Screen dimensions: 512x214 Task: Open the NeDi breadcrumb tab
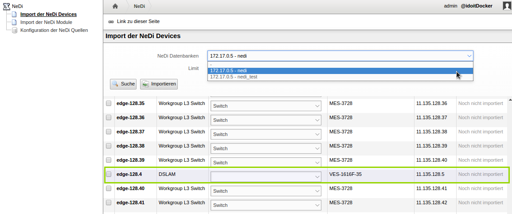click(x=139, y=6)
